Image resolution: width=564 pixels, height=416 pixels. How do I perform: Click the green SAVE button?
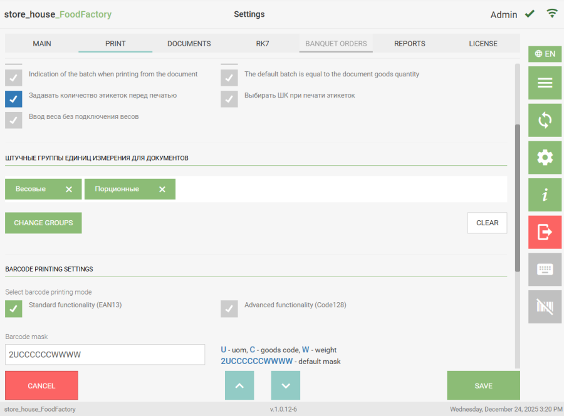[483, 386]
